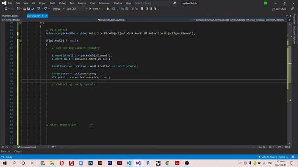Click the Find in Files folder icon
The width and height of the screenshot is (298, 167).
pyautogui.click(x=108, y=9)
